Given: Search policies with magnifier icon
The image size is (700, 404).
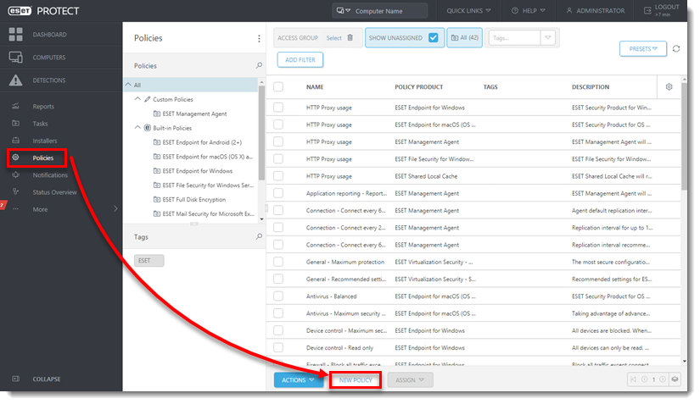Looking at the screenshot, I should (x=259, y=65).
